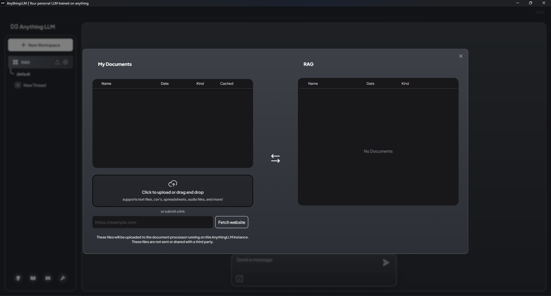Click the cloud upload icon

173,184
